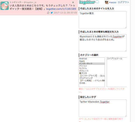Select the 【ゲーム開発】 category
Screen dimensions: 135x122
click(92, 81)
